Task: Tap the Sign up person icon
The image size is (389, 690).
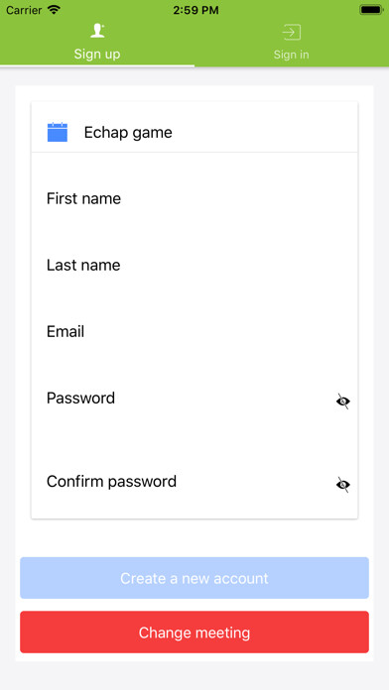Action: pyautogui.click(x=97, y=31)
